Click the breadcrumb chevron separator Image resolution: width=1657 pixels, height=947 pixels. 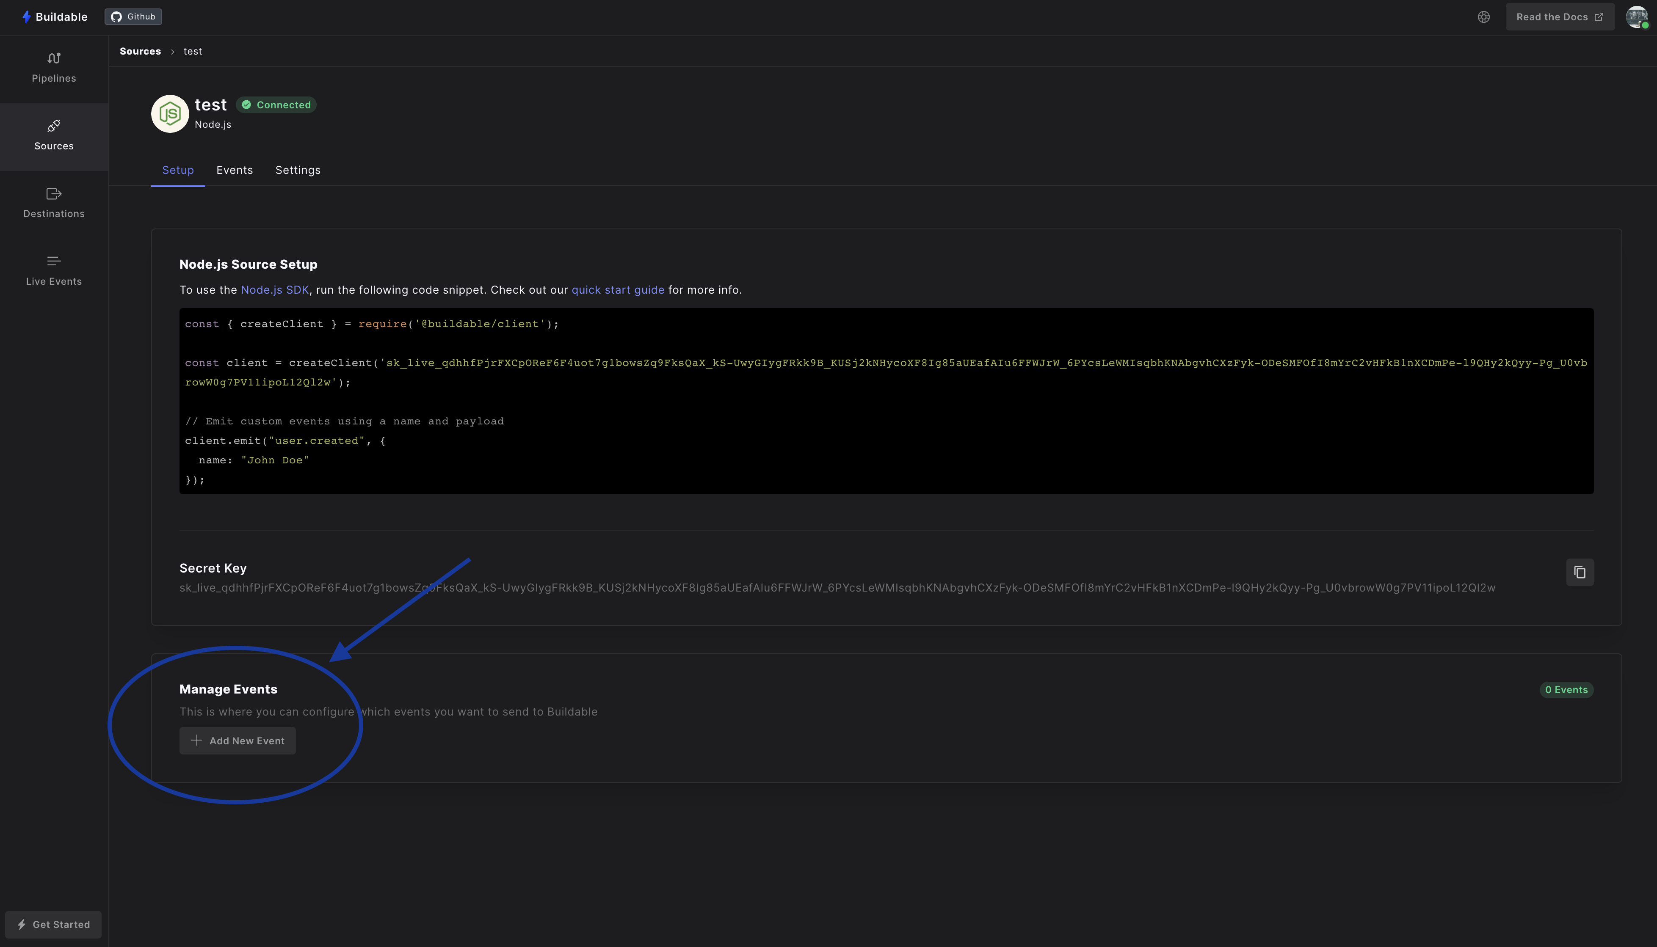click(172, 52)
